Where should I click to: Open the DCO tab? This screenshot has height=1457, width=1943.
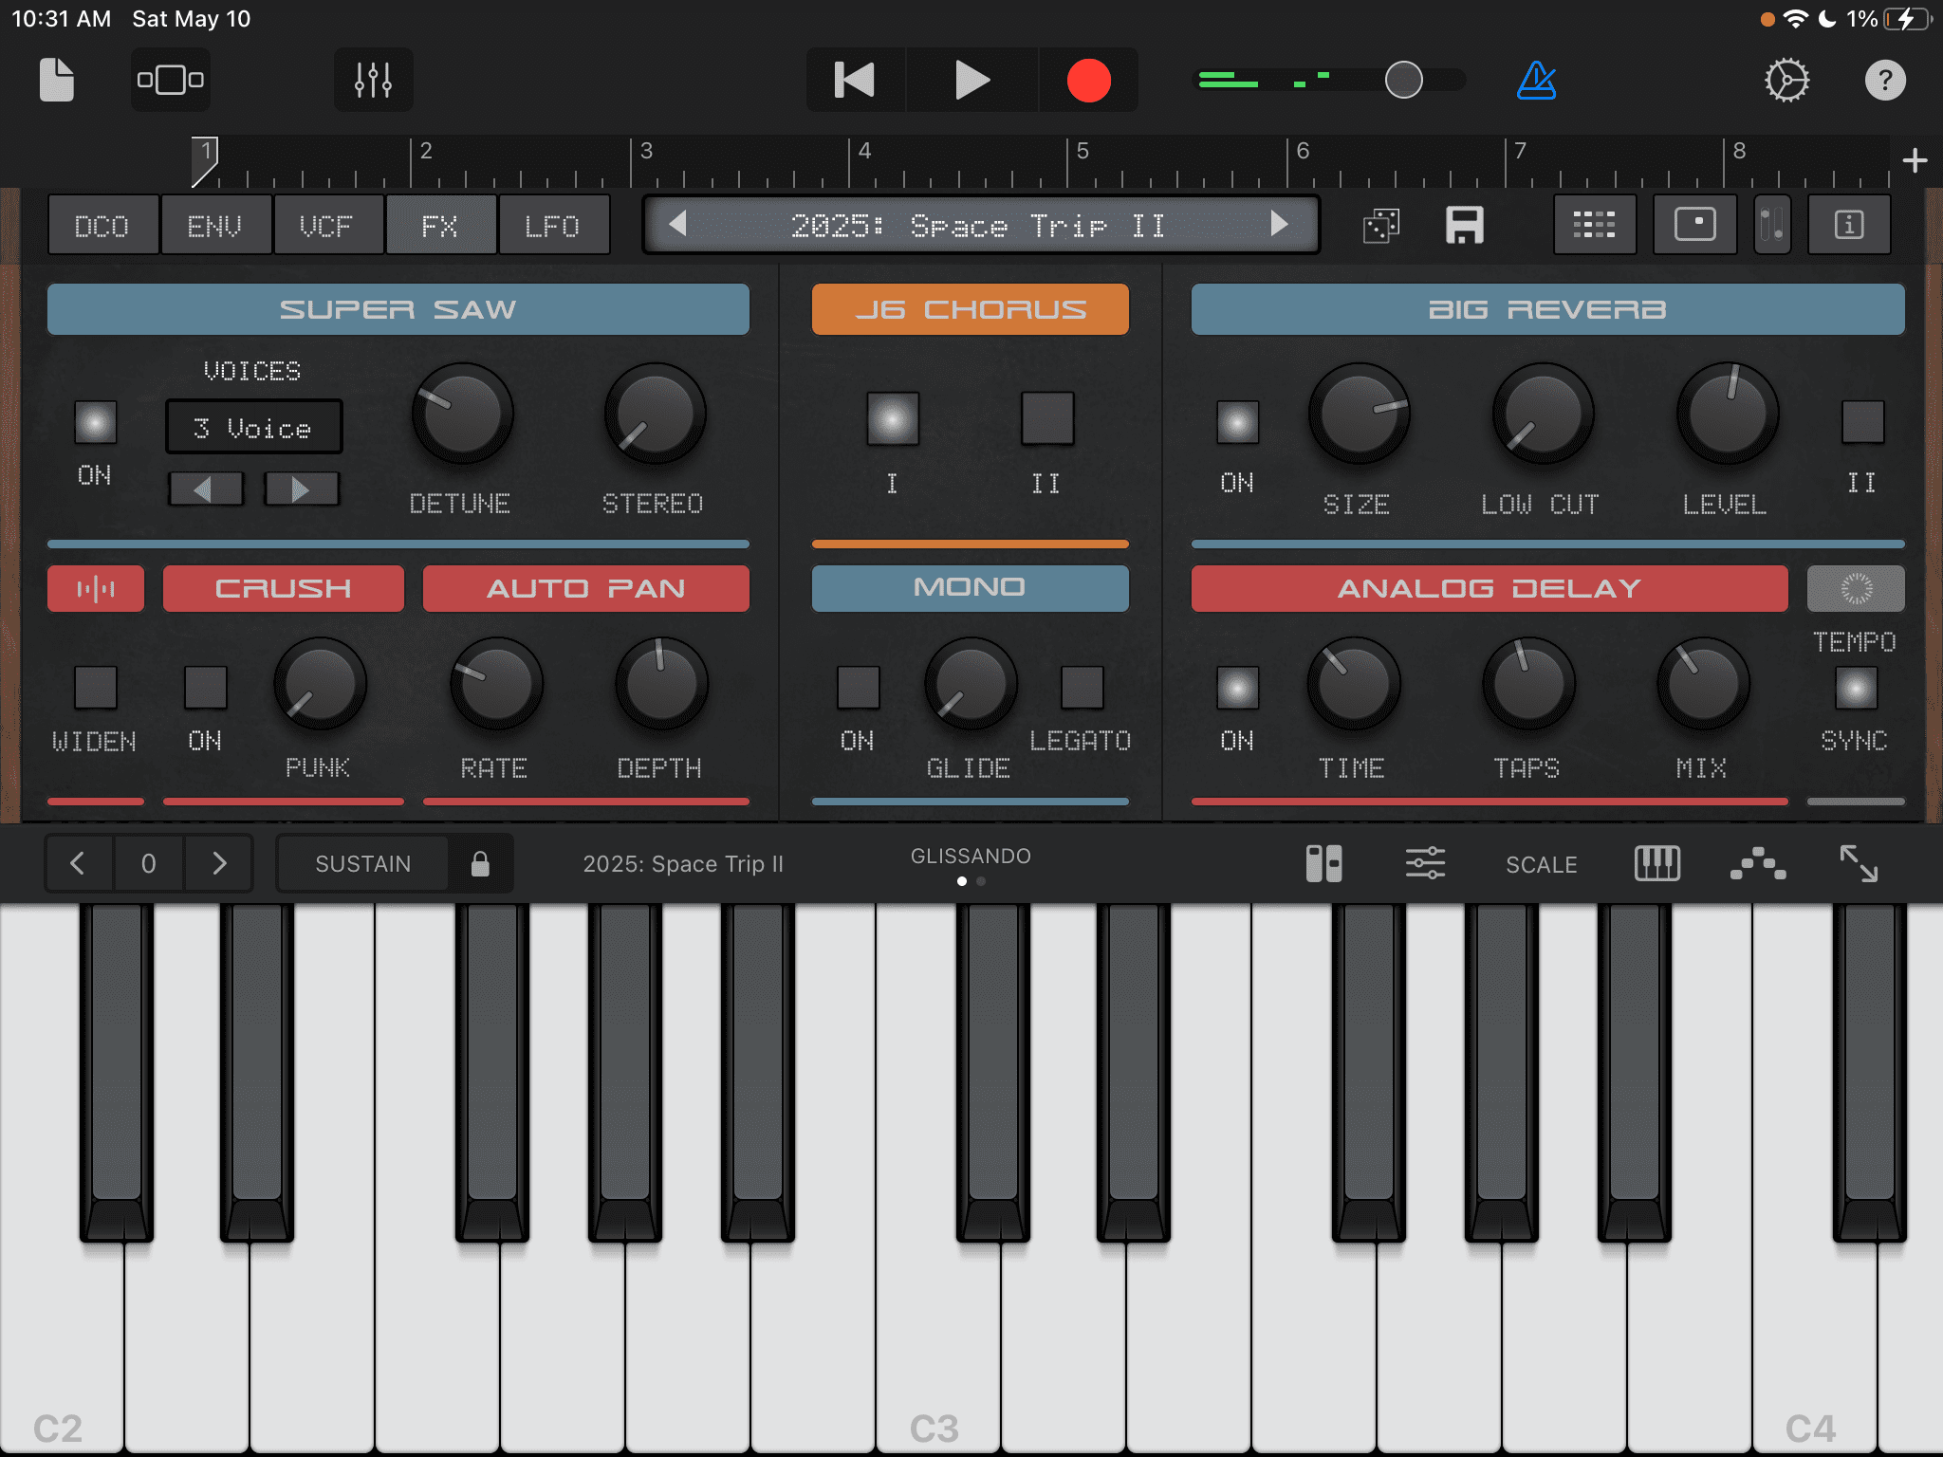pyautogui.click(x=102, y=226)
